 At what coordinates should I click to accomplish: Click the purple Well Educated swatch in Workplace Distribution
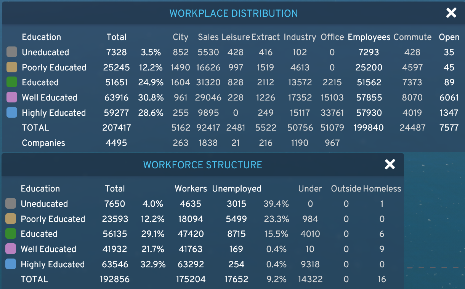click(x=12, y=97)
